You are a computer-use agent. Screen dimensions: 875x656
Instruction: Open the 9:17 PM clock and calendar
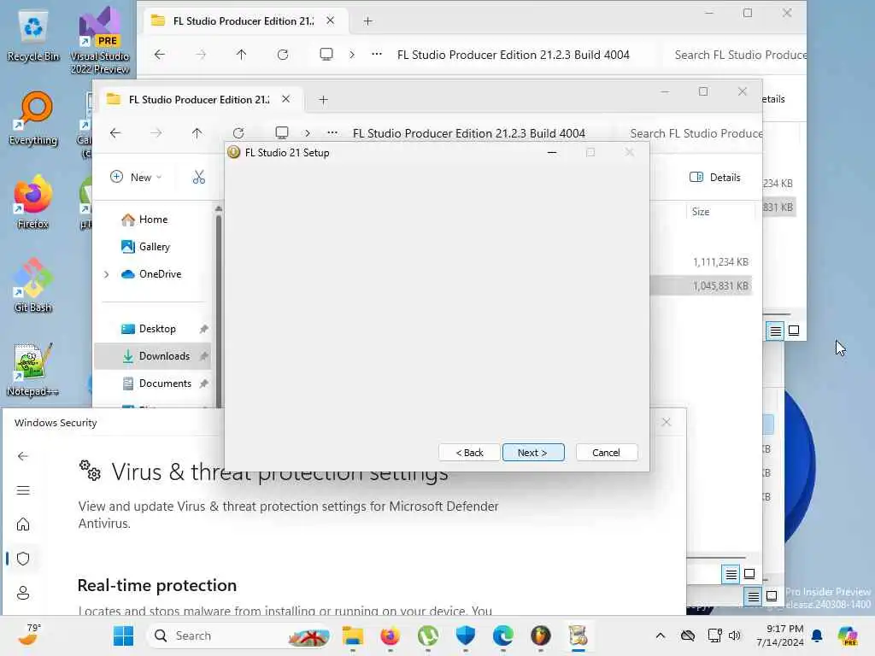pos(780,635)
